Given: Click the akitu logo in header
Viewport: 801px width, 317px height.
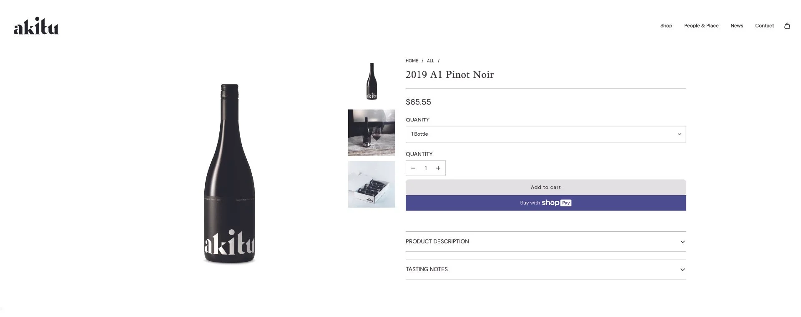Looking at the screenshot, I should (36, 26).
